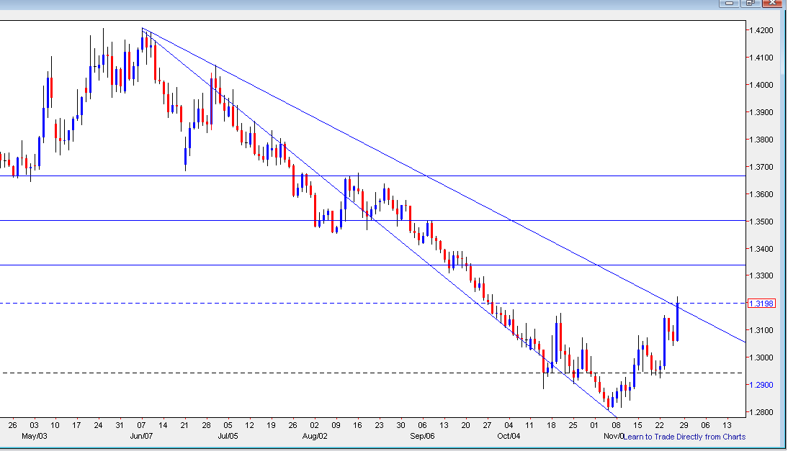Screen dimensions: 788x451
Task: Click the 1.3500 price axis label
Action: point(761,222)
